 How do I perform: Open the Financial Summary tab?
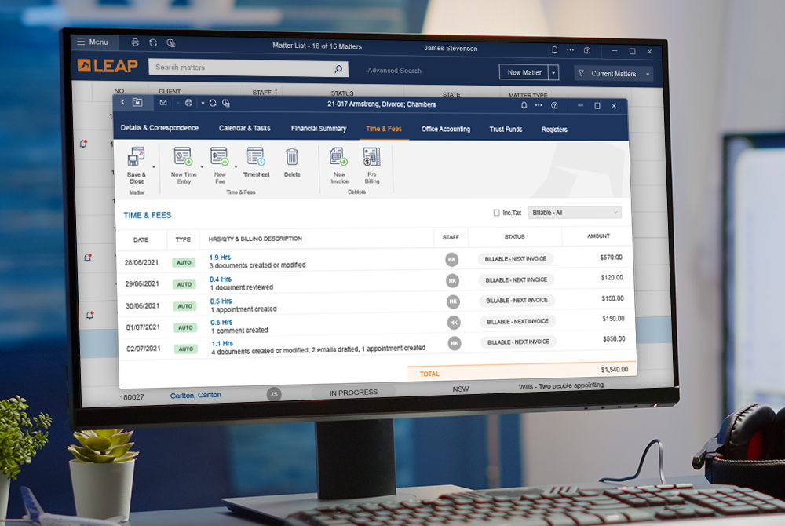pyautogui.click(x=319, y=127)
